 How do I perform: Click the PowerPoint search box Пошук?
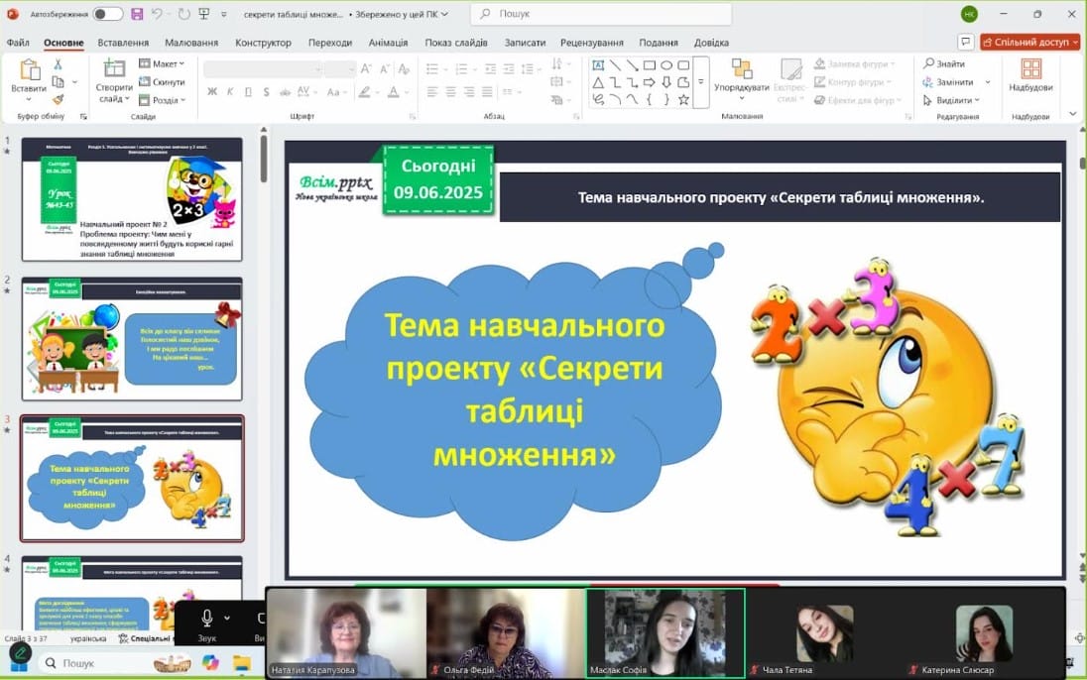click(601, 14)
